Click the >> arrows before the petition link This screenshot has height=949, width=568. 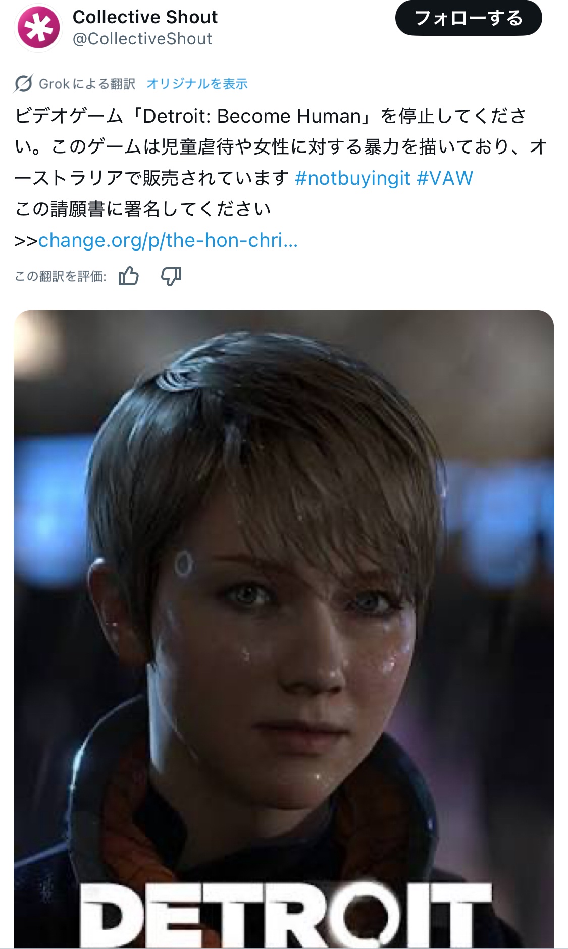[26, 241]
